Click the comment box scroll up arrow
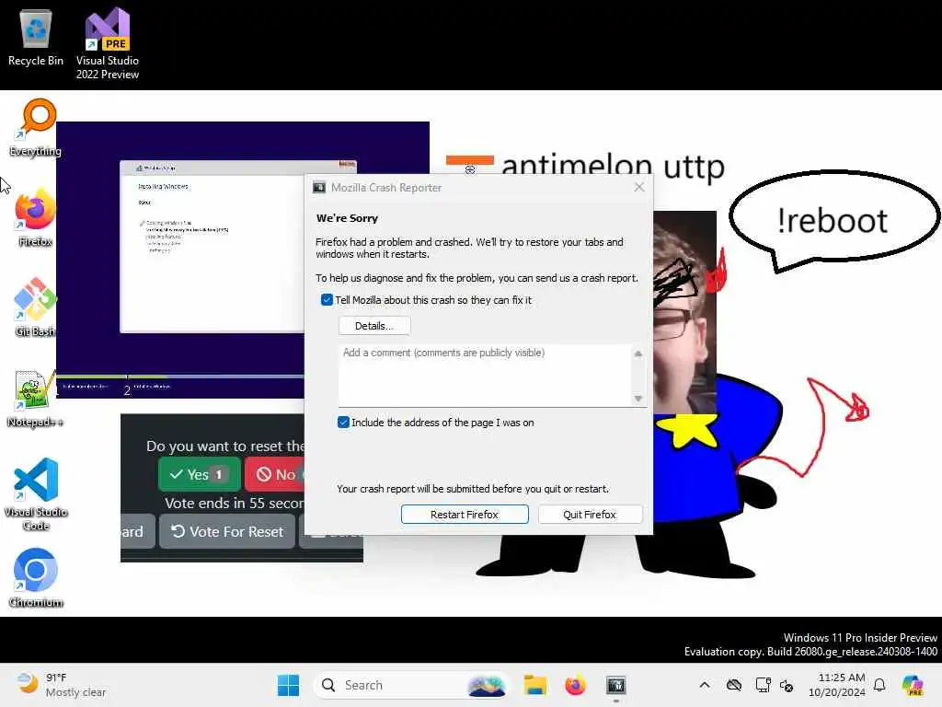This screenshot has width=942, height=707. (638, 353)
